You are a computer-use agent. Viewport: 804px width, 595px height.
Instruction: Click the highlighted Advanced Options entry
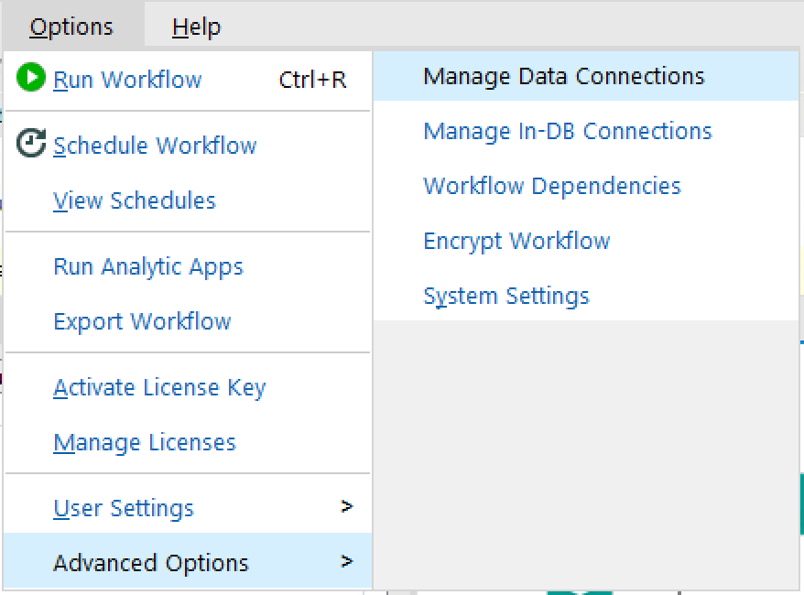(x=150, y=564)
